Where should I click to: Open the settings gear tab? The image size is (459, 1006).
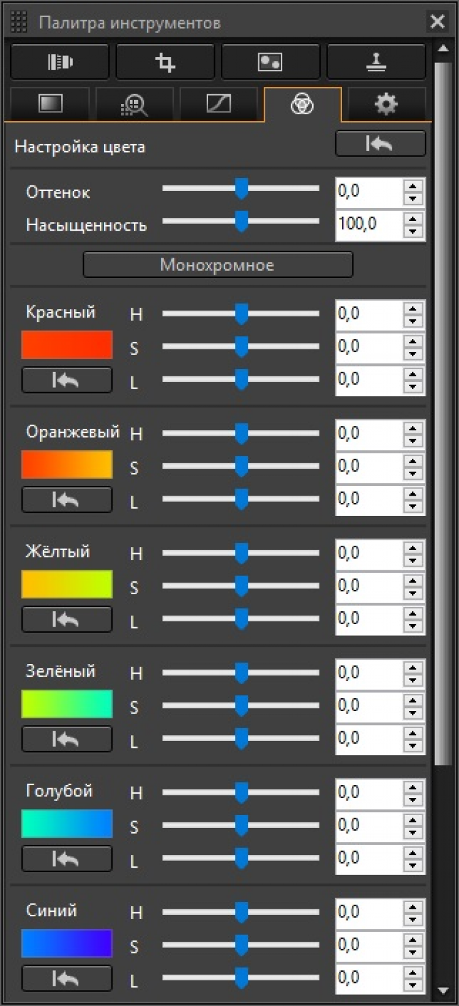(386, 103)
